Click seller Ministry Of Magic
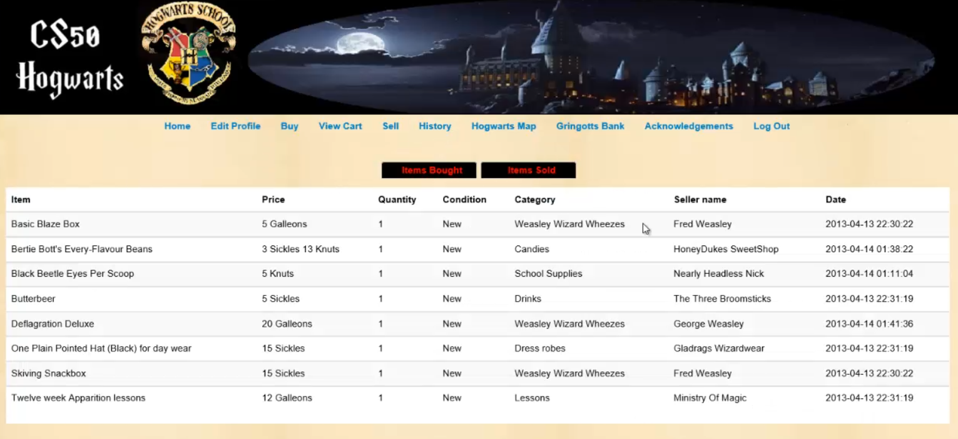The width and height of the screenshot is (958, 439). tap(710, 398)
